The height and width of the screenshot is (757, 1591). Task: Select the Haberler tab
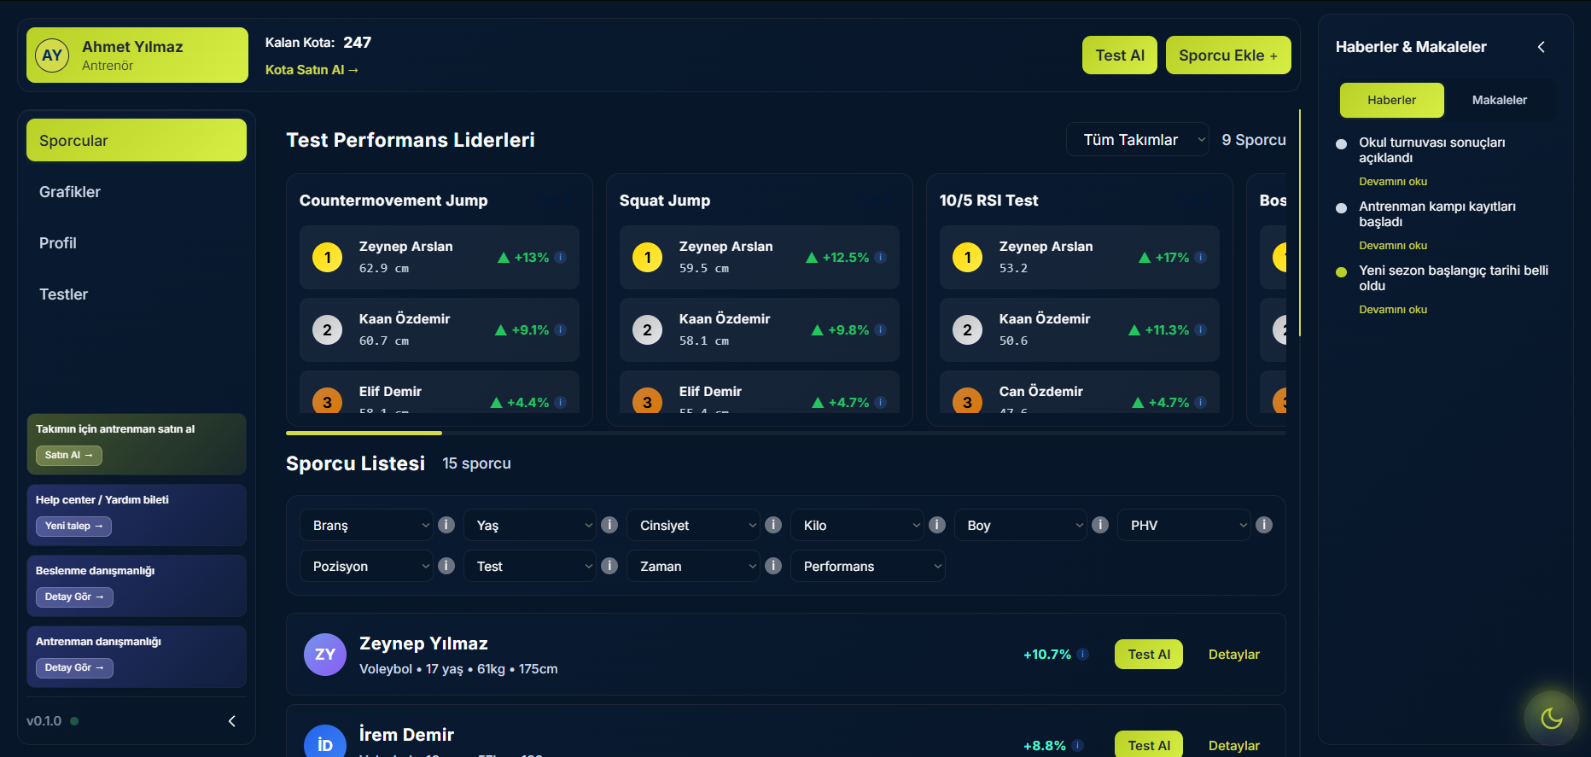click(1391, 100)
